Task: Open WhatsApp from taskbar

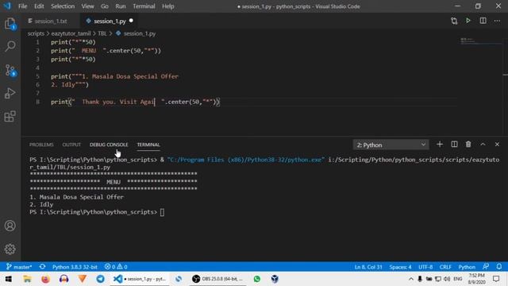Action: coord(257,279)
